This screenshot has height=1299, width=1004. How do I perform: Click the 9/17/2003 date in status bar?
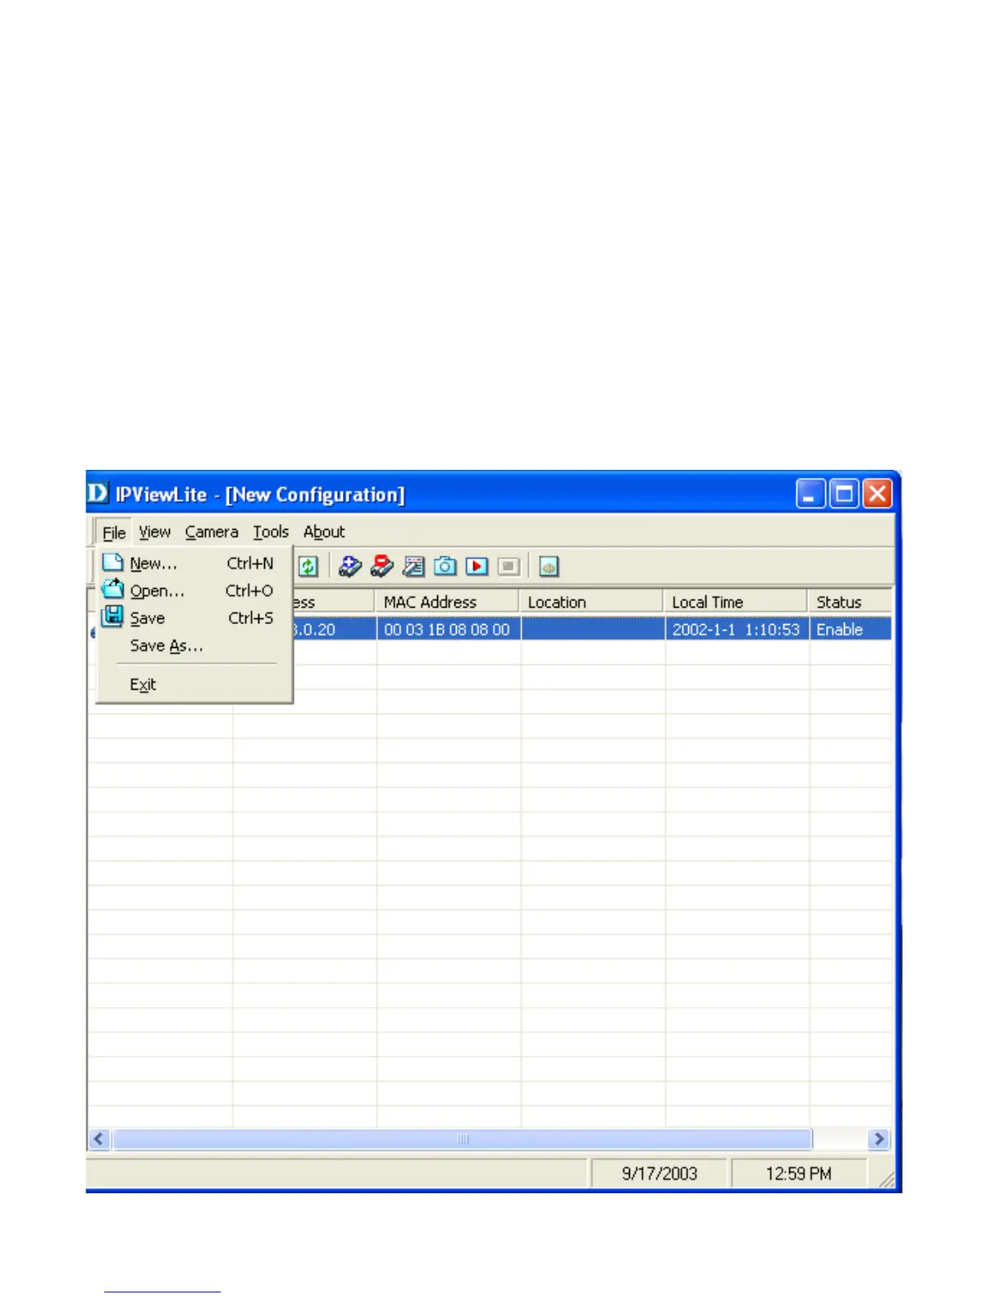point(659,1174)
